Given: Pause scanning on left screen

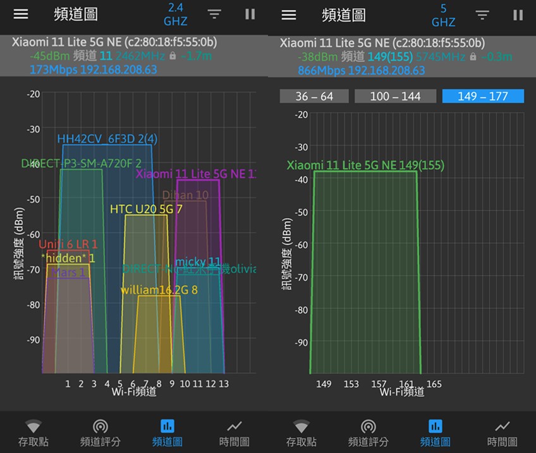Looking at the screenshot, I should pyautogui.click(x=250, y=15).
